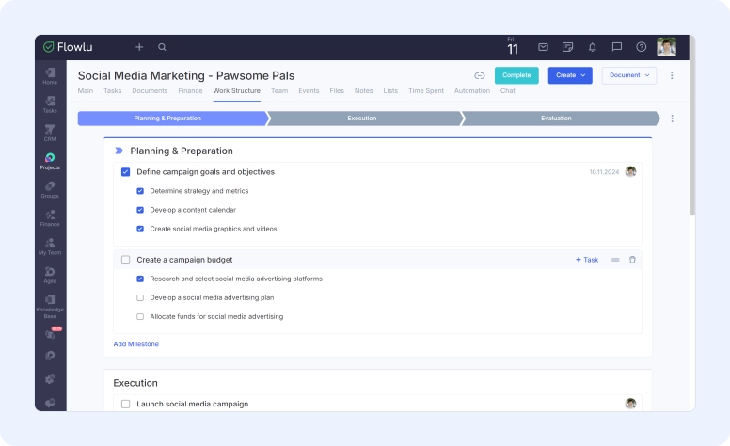Select the Execution stage in progress bar

tap(362, 119)
